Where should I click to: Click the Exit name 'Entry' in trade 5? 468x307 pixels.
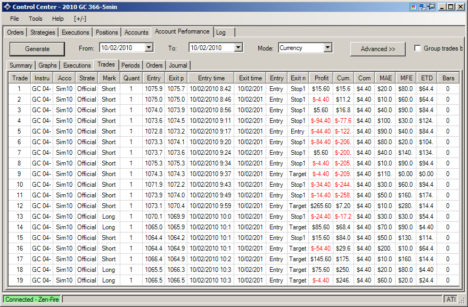coord(298,131)
